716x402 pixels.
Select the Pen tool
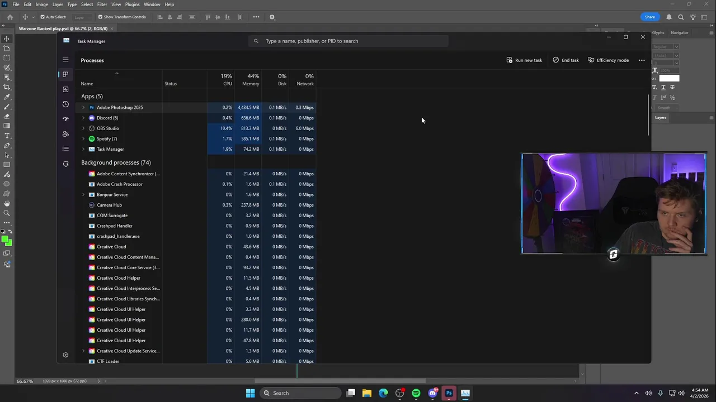(x=7, y=145)
